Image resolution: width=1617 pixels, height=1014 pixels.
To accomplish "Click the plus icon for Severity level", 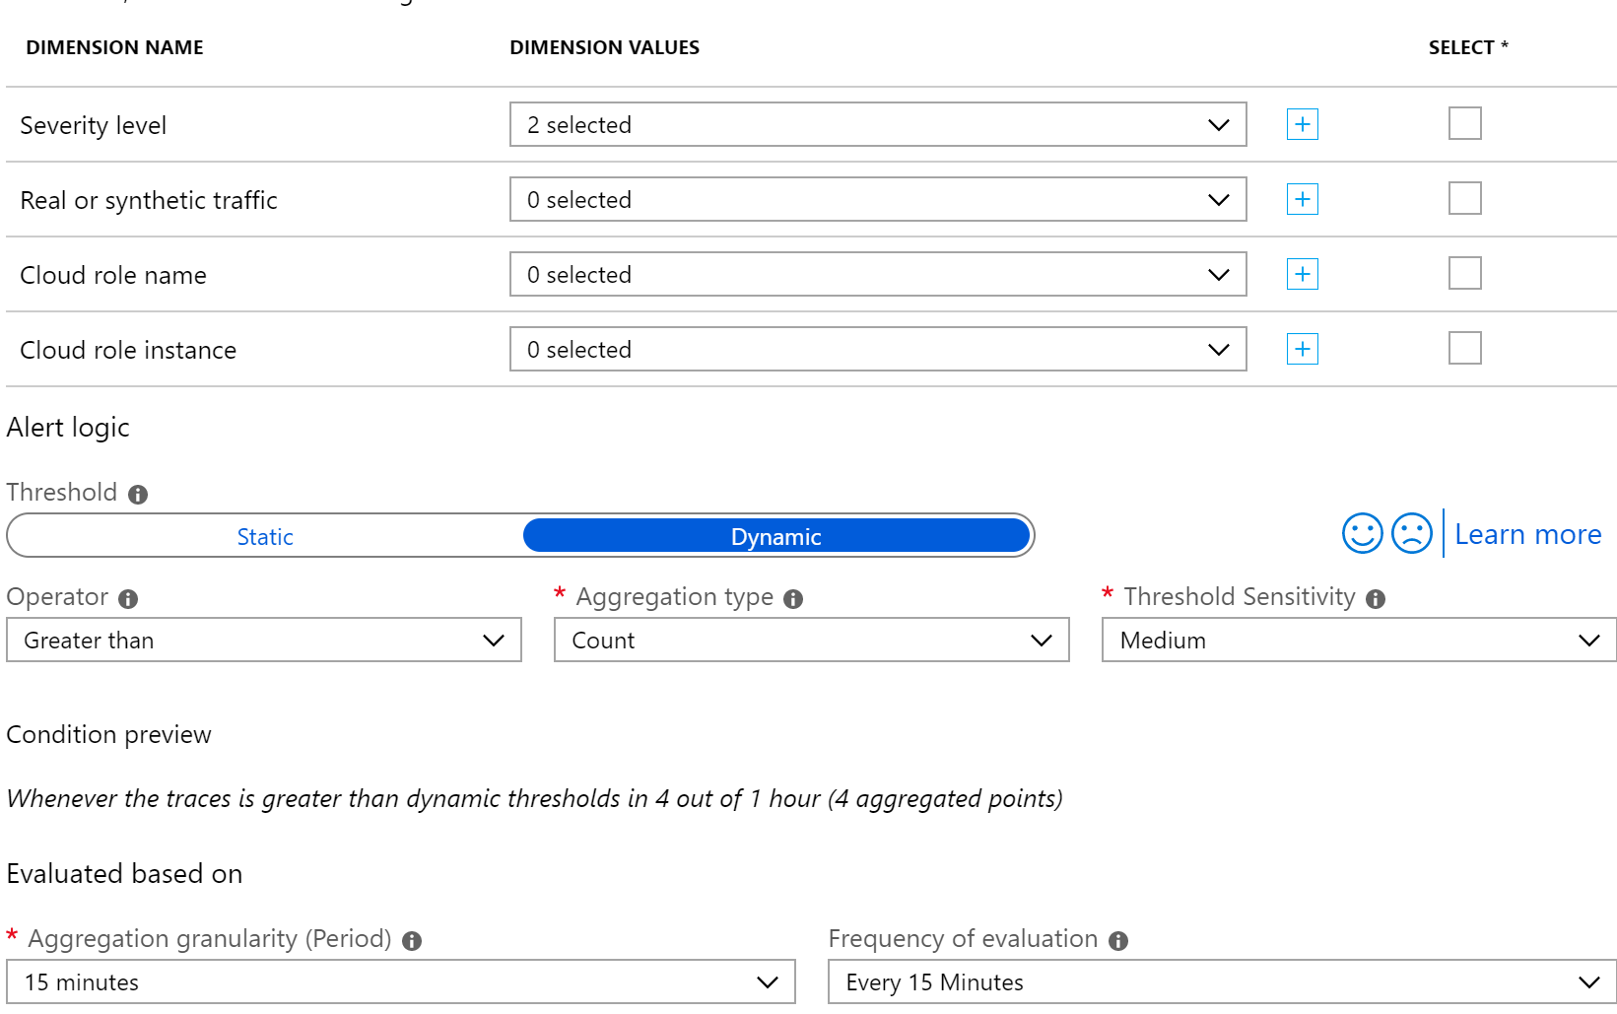I will [1302, 124].
